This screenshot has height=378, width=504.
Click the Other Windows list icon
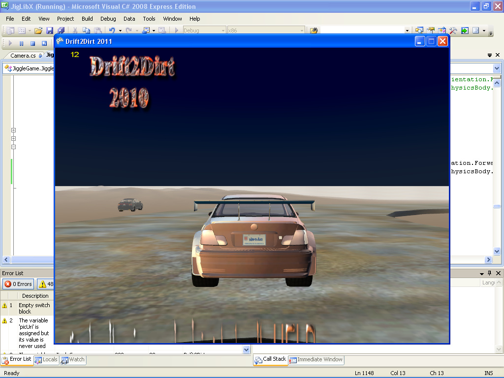(476, 31)
